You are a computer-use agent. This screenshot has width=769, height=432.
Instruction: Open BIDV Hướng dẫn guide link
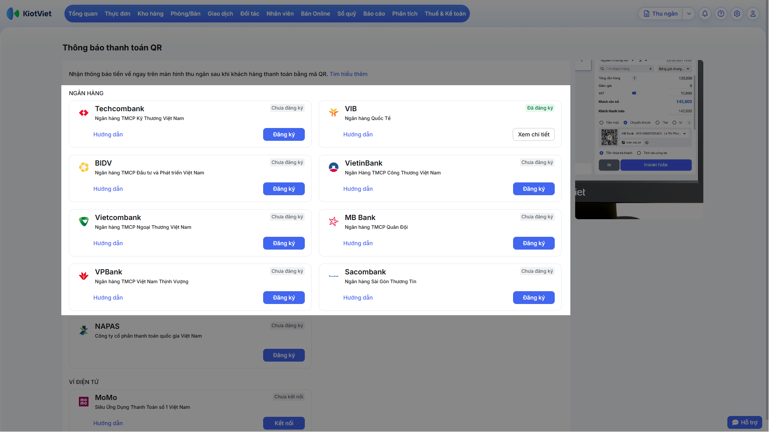coord(108,189)
